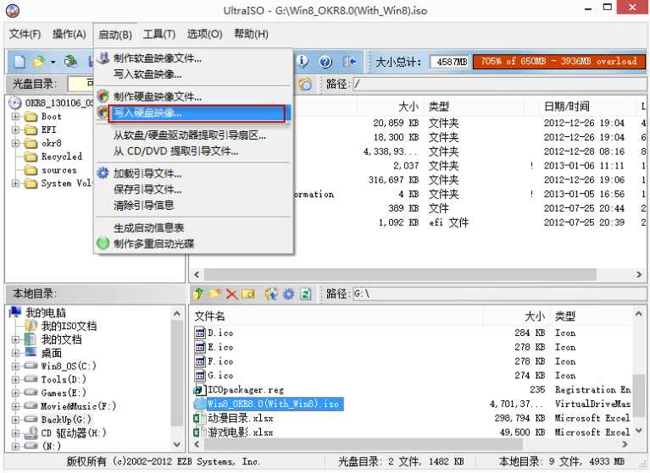This screenshot has width=650, height=473.
Task: Click the 文件名 column header in local list
Action: click(210, 316)
